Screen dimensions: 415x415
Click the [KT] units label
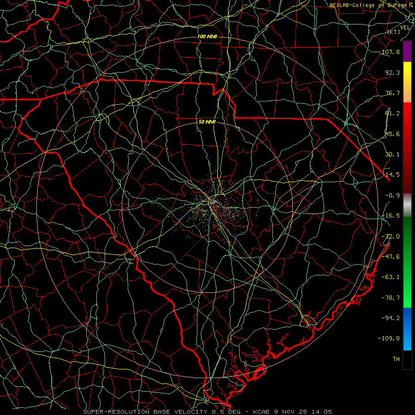(x=394, y=32)
